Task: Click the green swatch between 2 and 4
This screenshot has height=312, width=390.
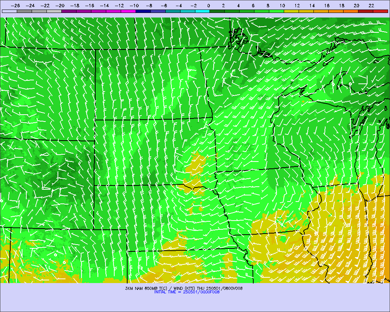Action: 232,11
